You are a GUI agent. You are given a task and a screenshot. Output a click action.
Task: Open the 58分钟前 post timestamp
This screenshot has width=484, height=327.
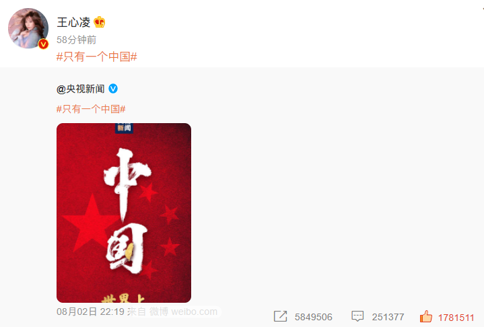click(76, 40)
